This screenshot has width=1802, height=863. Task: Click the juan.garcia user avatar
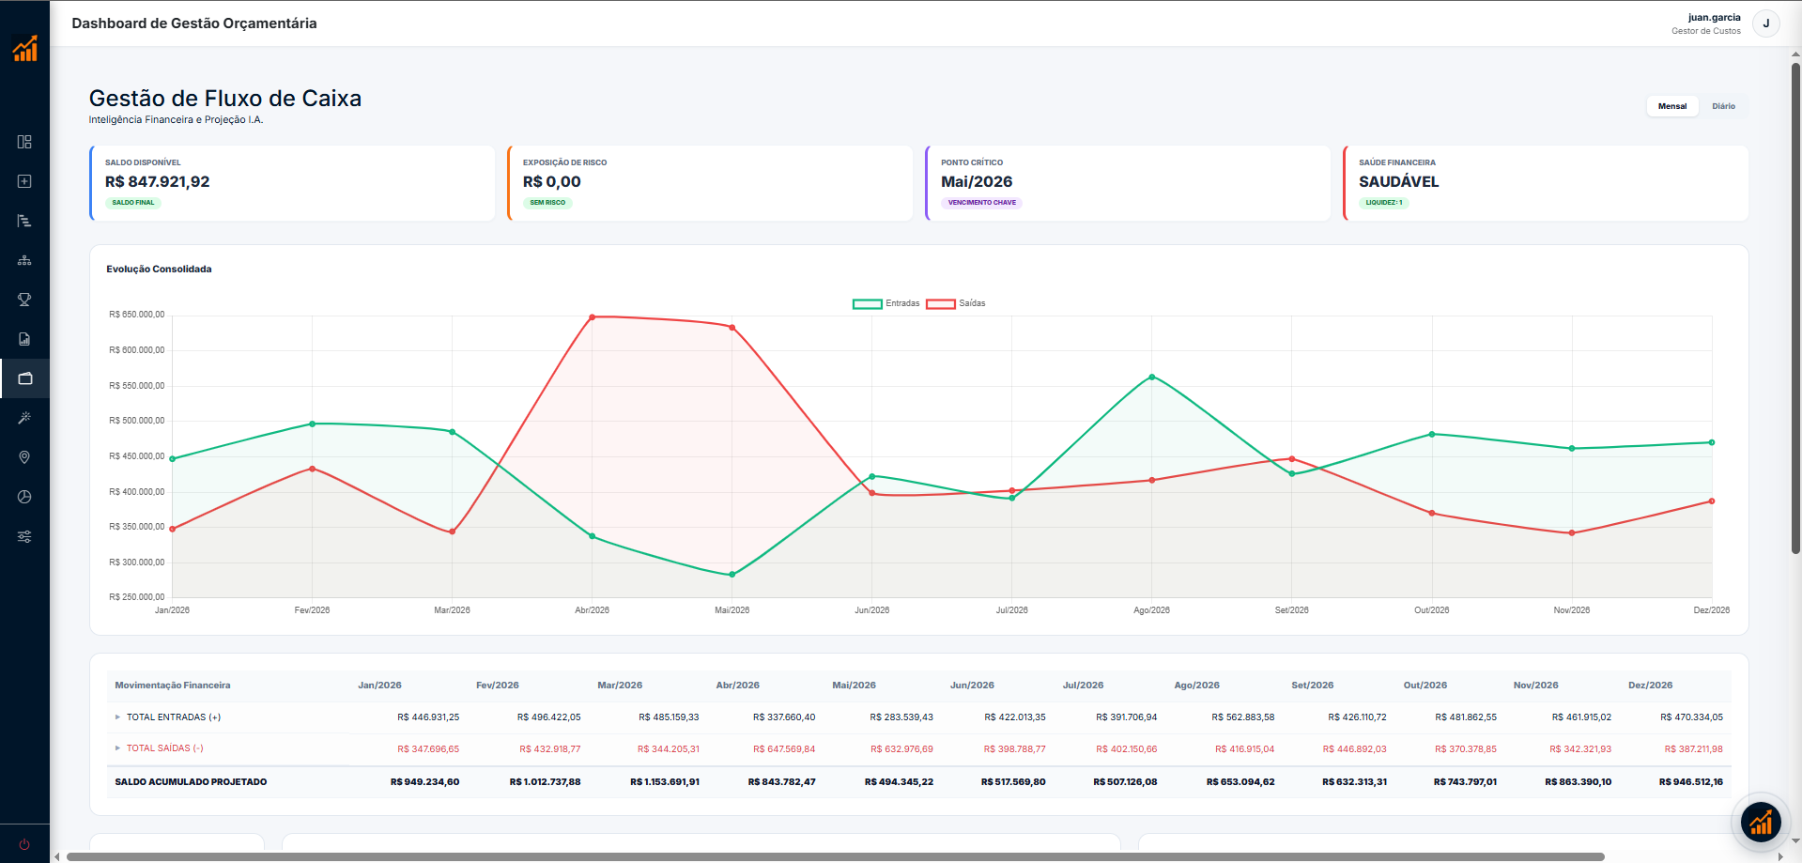1765,23
